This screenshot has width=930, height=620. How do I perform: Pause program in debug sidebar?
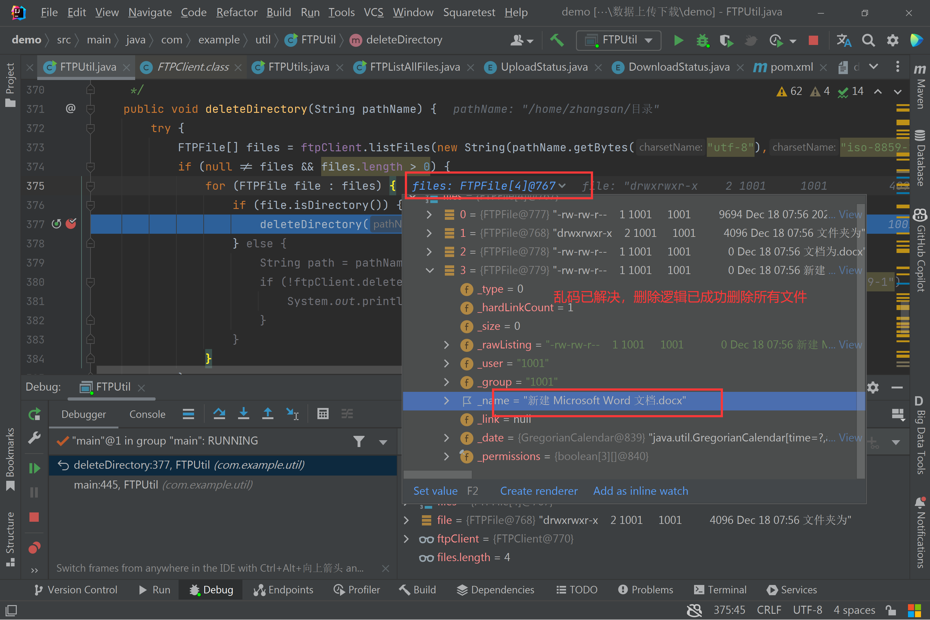pos(34,492)
